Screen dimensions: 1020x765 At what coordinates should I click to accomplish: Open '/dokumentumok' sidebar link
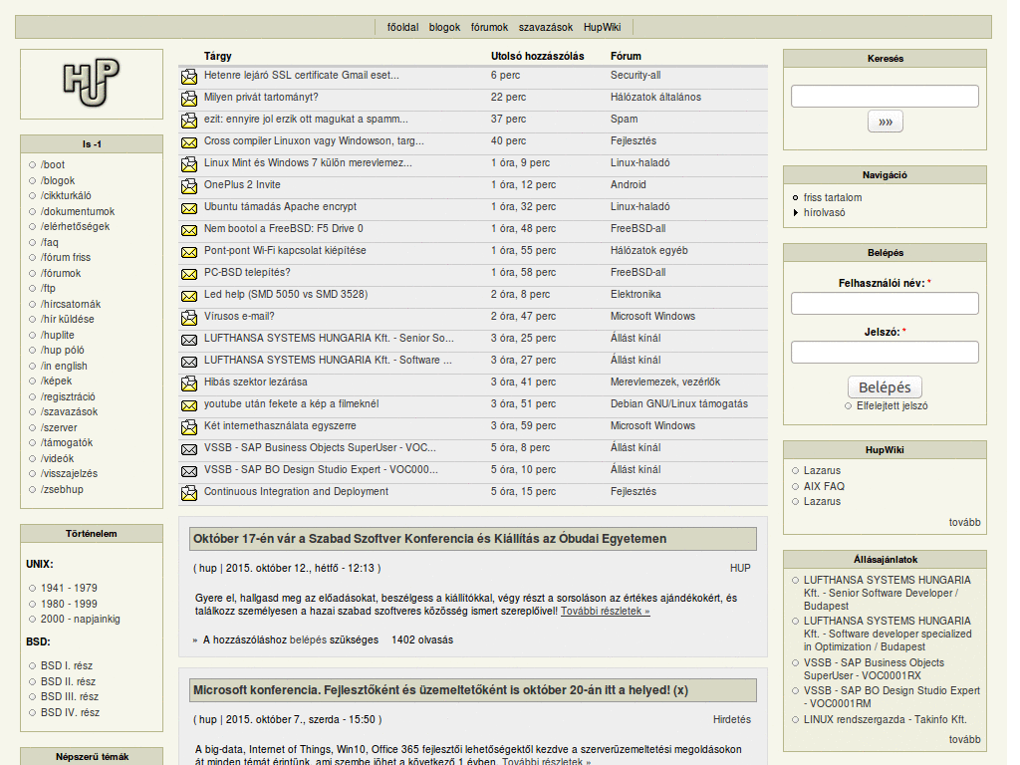coord(78,211)
